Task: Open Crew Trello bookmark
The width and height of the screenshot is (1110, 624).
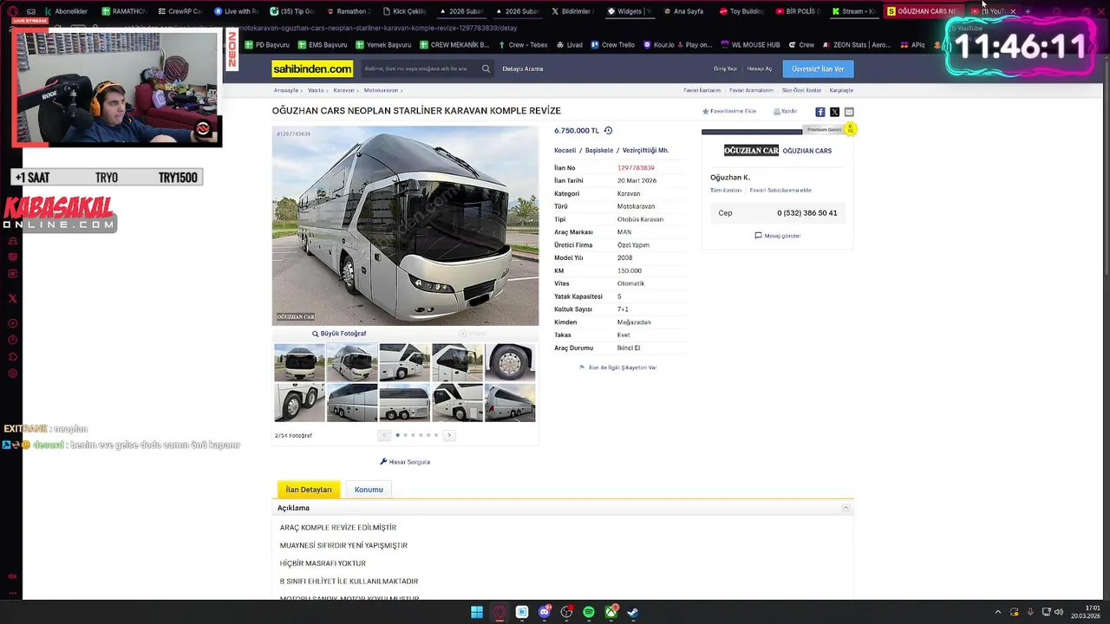Action: pyautogui.click(x=612, y=44)
